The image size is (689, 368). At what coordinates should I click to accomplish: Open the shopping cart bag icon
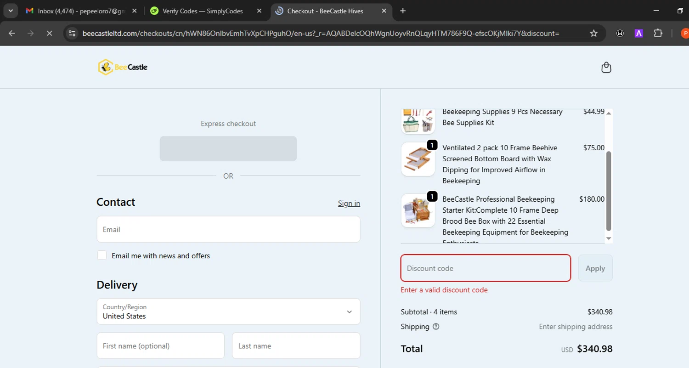click(606, 68)
